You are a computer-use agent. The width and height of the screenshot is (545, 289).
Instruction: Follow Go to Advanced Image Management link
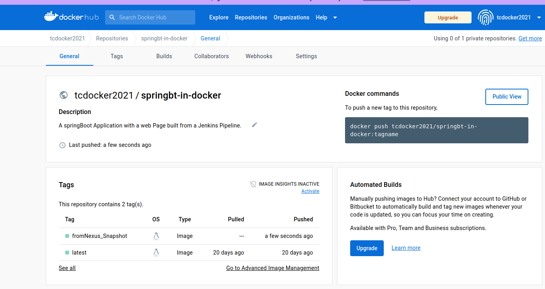[273, 268]
